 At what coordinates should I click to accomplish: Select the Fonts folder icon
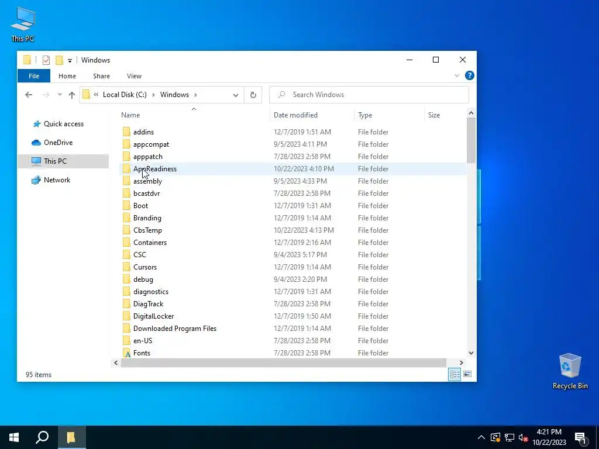(126, 353)
